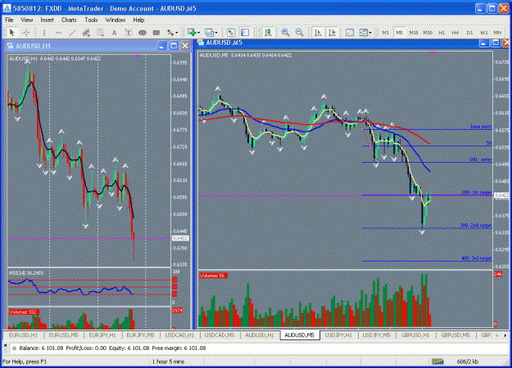Screen dimensions: 512x368
Task: Switch to the EURUSD,M5 chart tab
Action: point(63,335)
